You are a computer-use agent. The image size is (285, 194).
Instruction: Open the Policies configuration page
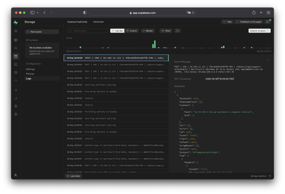tap(30, 74)
